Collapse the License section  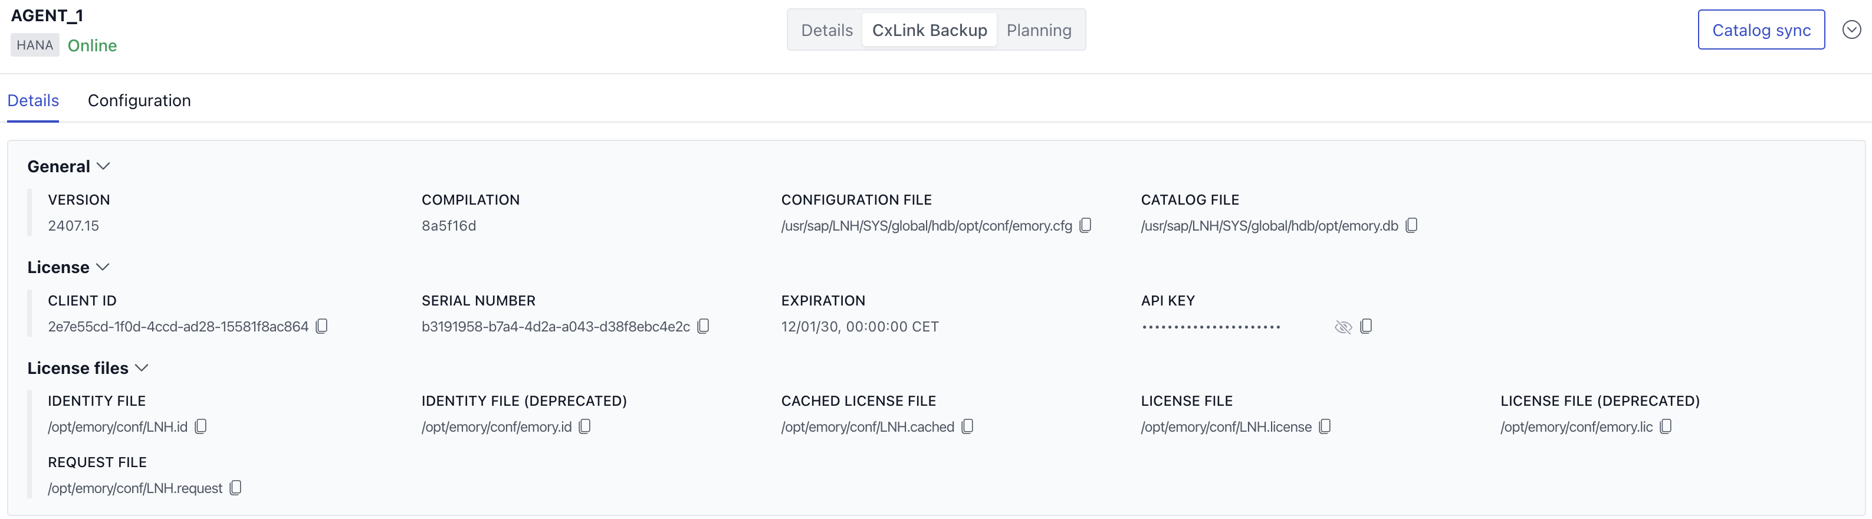tap(103, 268)
